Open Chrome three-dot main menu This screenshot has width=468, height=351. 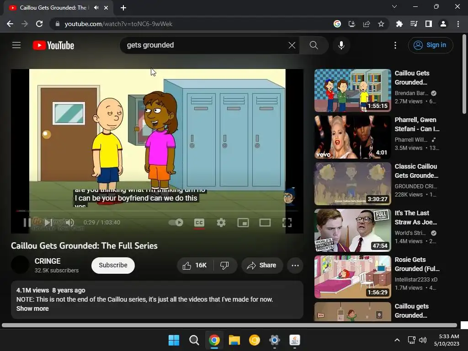point(458,24)
